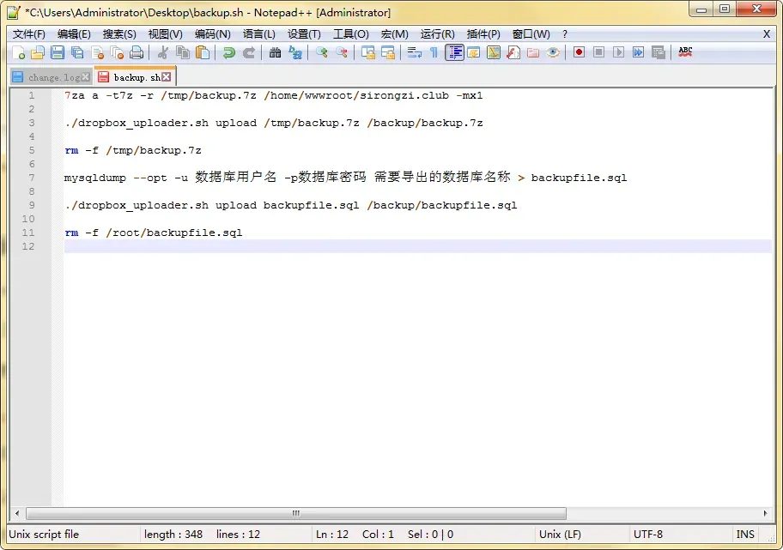Toggle synchronize horizontal scrolling icon
The width and height of the screenshot is (783, 550).
click(388, 52)
